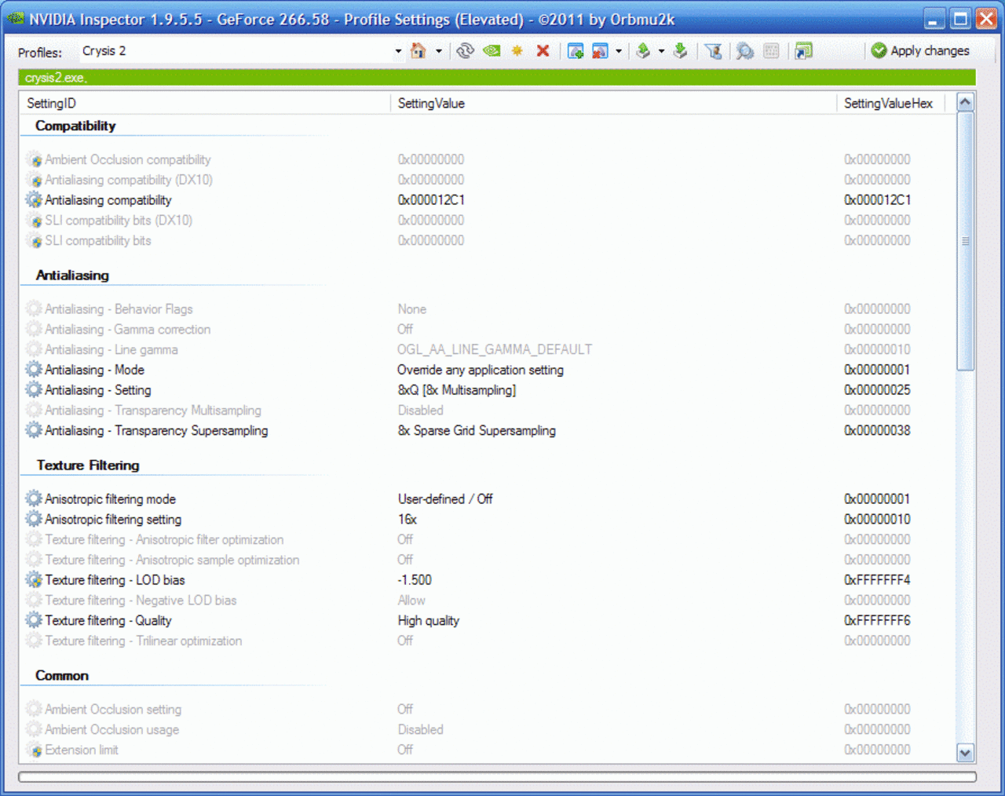This screenshot has height=796, width=1005.
Task: Select 'Antialiasing - Gamma correction' row label
Action: [128, 330]
